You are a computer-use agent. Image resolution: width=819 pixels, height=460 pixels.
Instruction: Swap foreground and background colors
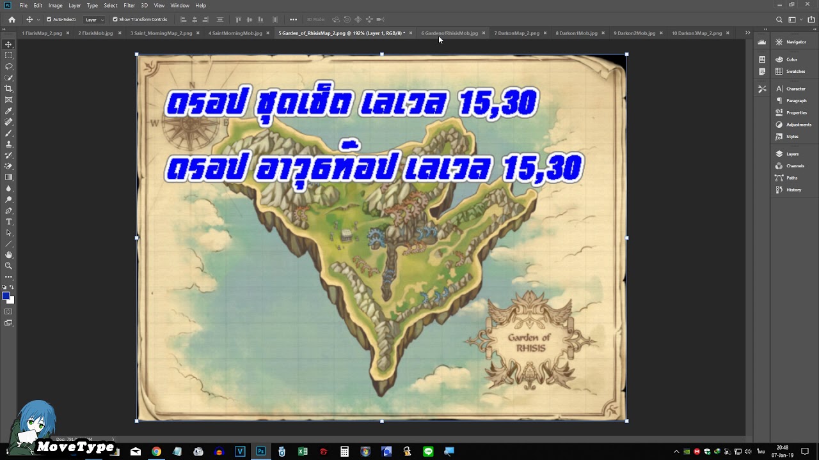(x=12, y=287)
